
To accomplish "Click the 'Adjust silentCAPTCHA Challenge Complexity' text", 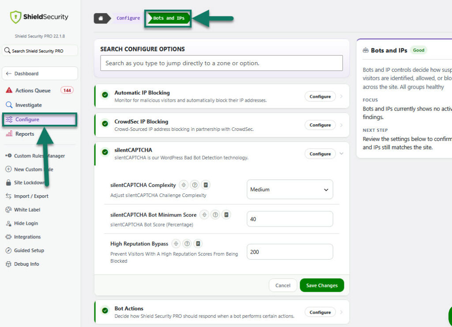I will point(158,195).
